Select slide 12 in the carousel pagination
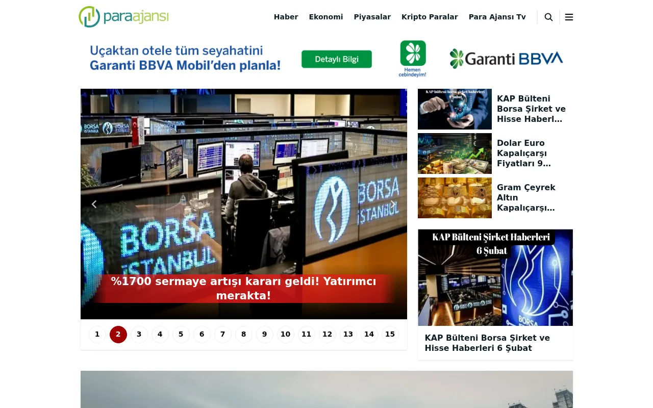Image resolution: width=653 pixels, height=408 pixels. (x=327, y=334)
